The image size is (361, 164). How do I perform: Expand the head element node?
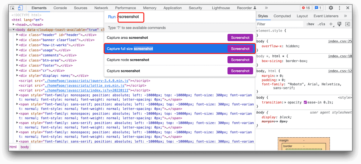14,25
